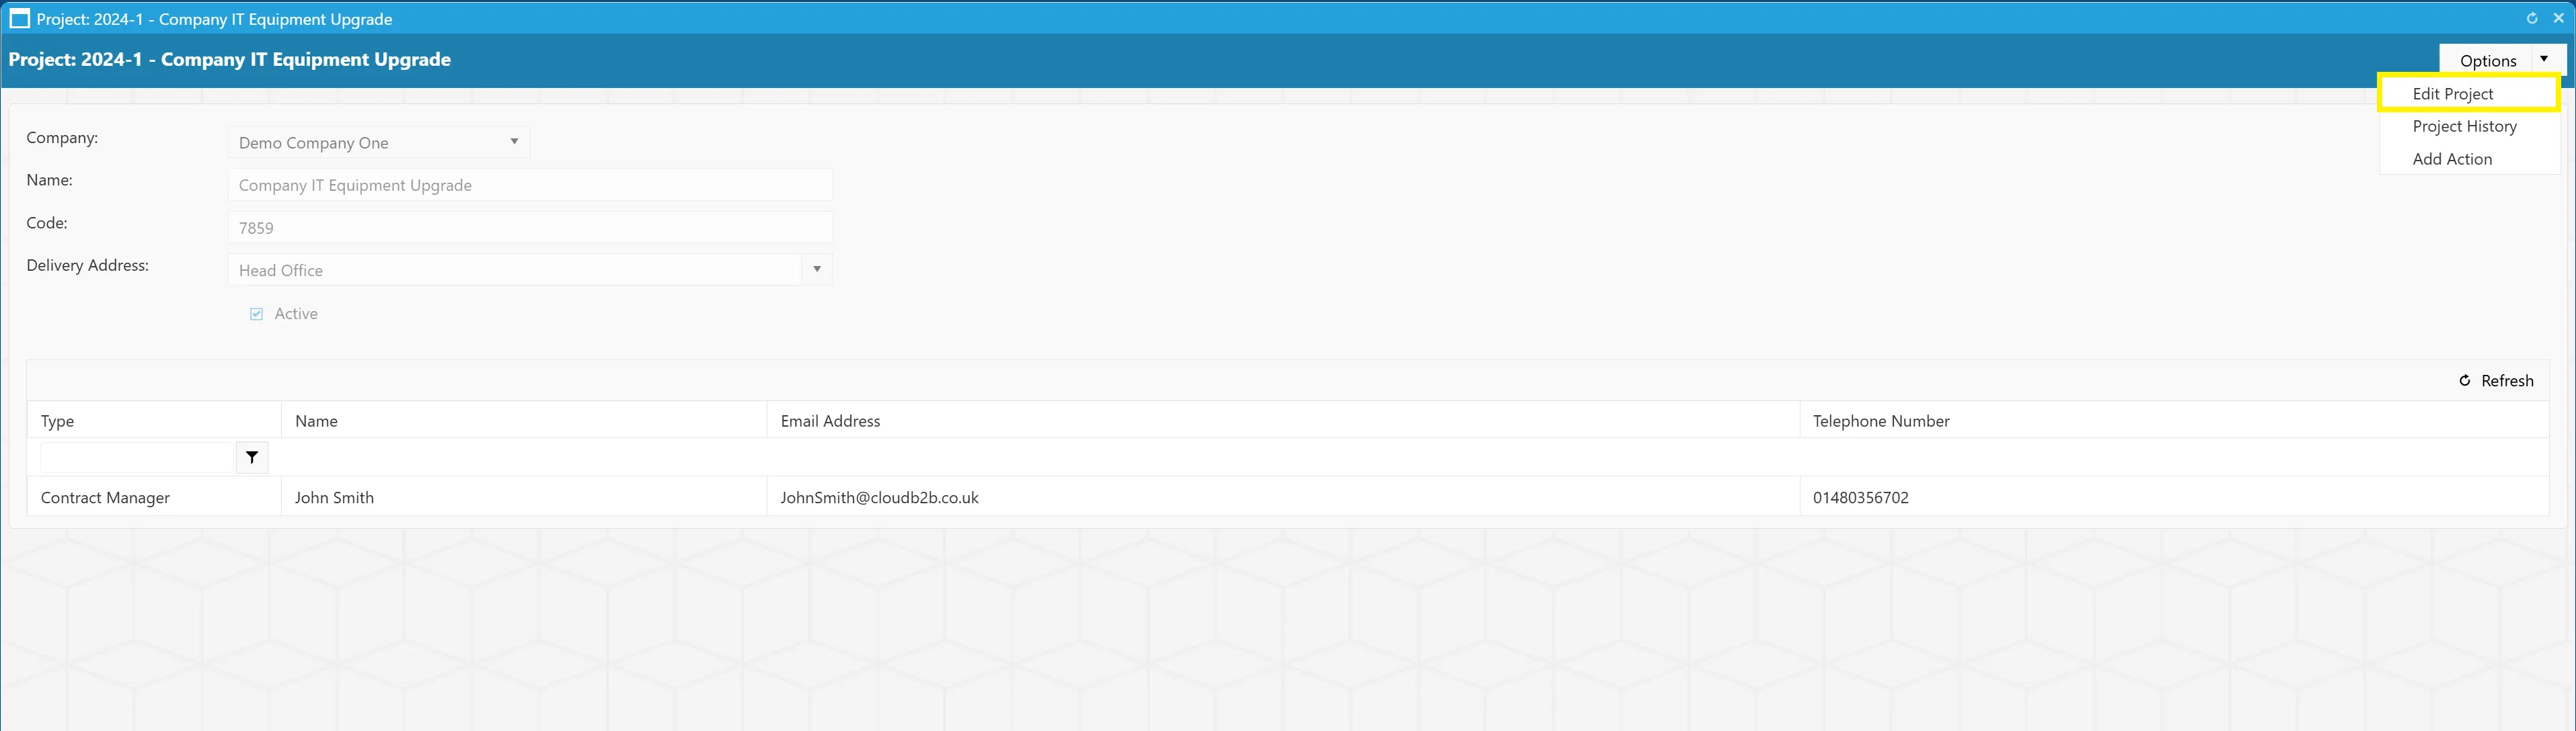Sort by the Name column header

(x=524, y=421)
